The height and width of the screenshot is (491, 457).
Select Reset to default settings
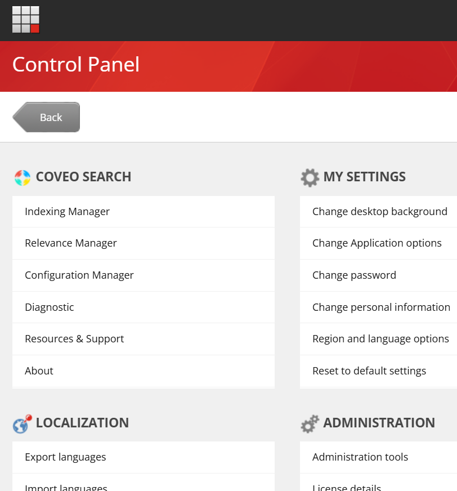(x=369, y=371)
